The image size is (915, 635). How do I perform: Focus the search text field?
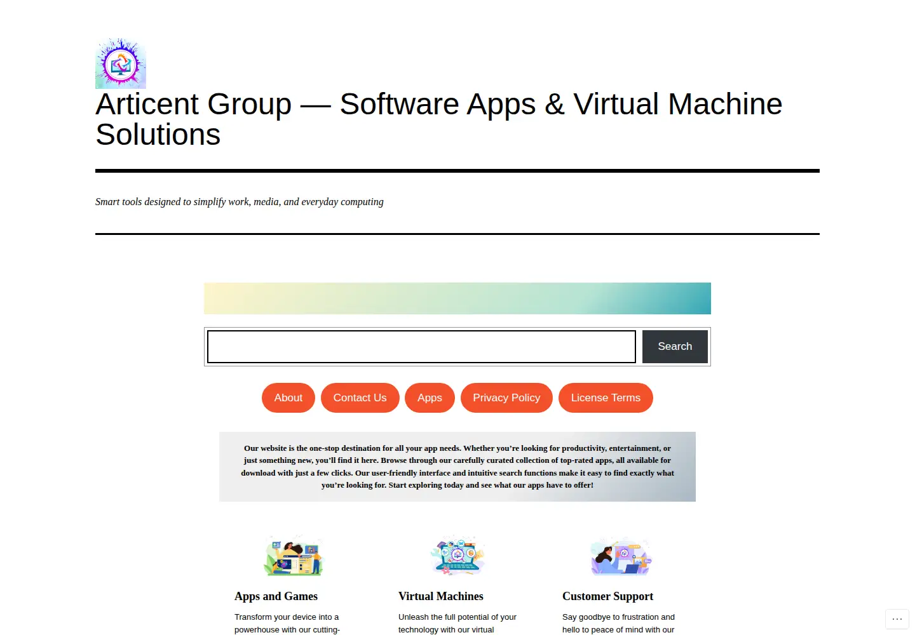point(421,347)
